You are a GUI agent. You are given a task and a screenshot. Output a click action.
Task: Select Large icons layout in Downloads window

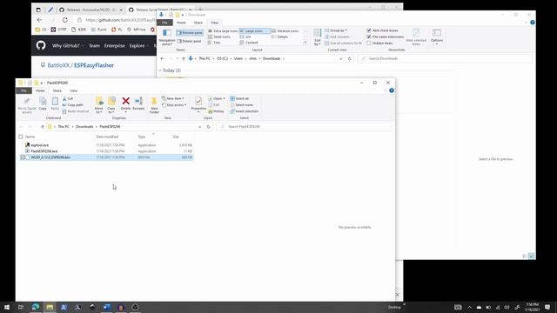(x=254, y=31)
